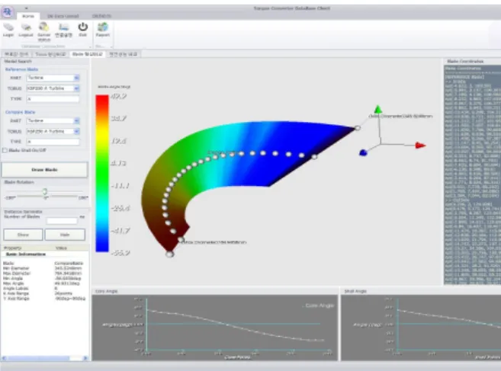Click the property panel horizontal scrollbar

coord(45,358)
